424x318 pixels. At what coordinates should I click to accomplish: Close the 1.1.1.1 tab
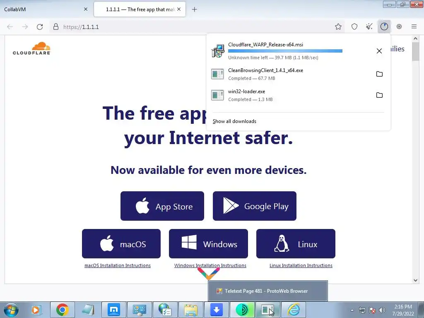179,9
